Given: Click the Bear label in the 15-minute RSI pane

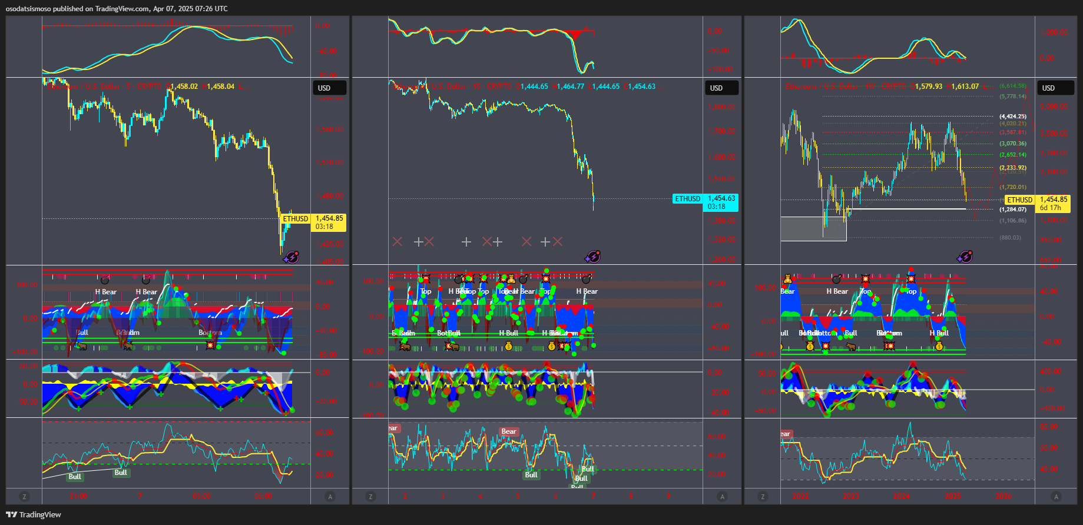Looking at the screenshot, I should tap(509, 431).
